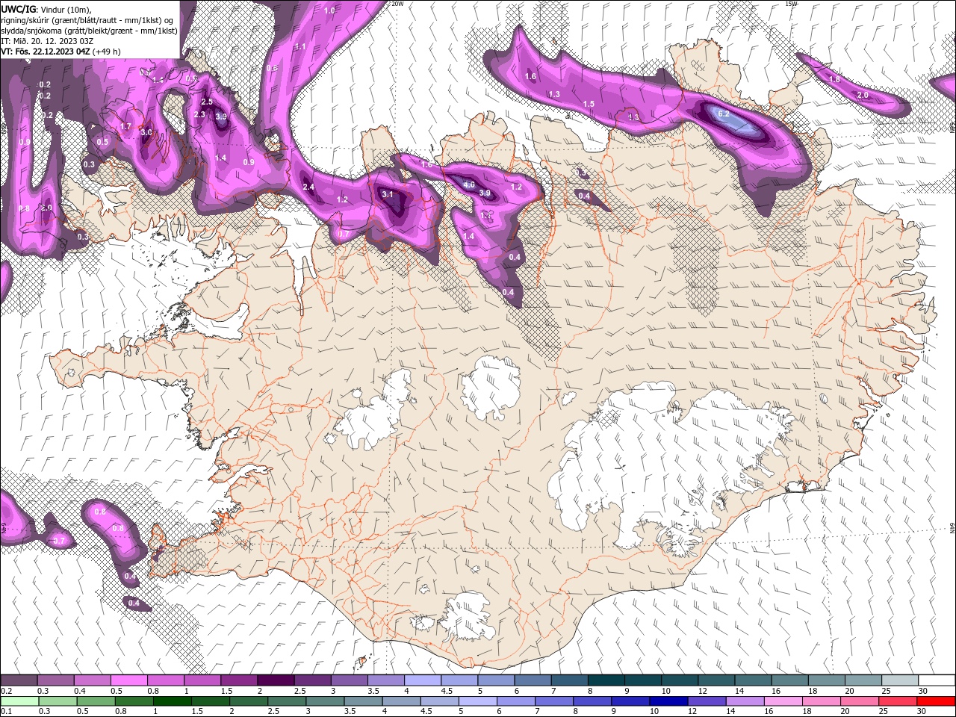Click the 4.0 value on the map

469,184
